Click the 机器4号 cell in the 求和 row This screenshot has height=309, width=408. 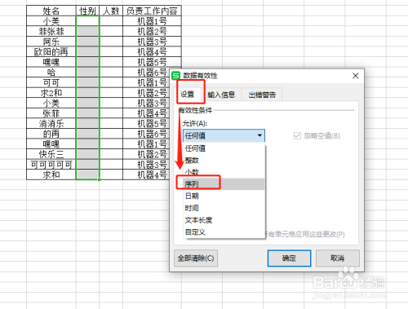[146, 174]
